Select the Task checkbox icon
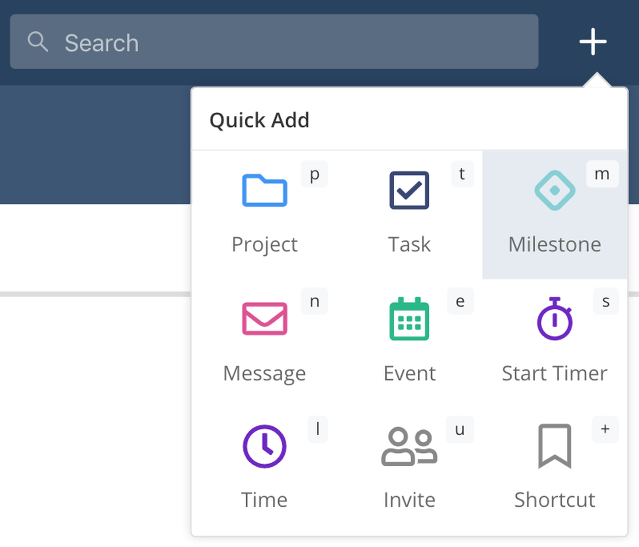The height and width of the screenshot is (547, 639). coord(409,190)
